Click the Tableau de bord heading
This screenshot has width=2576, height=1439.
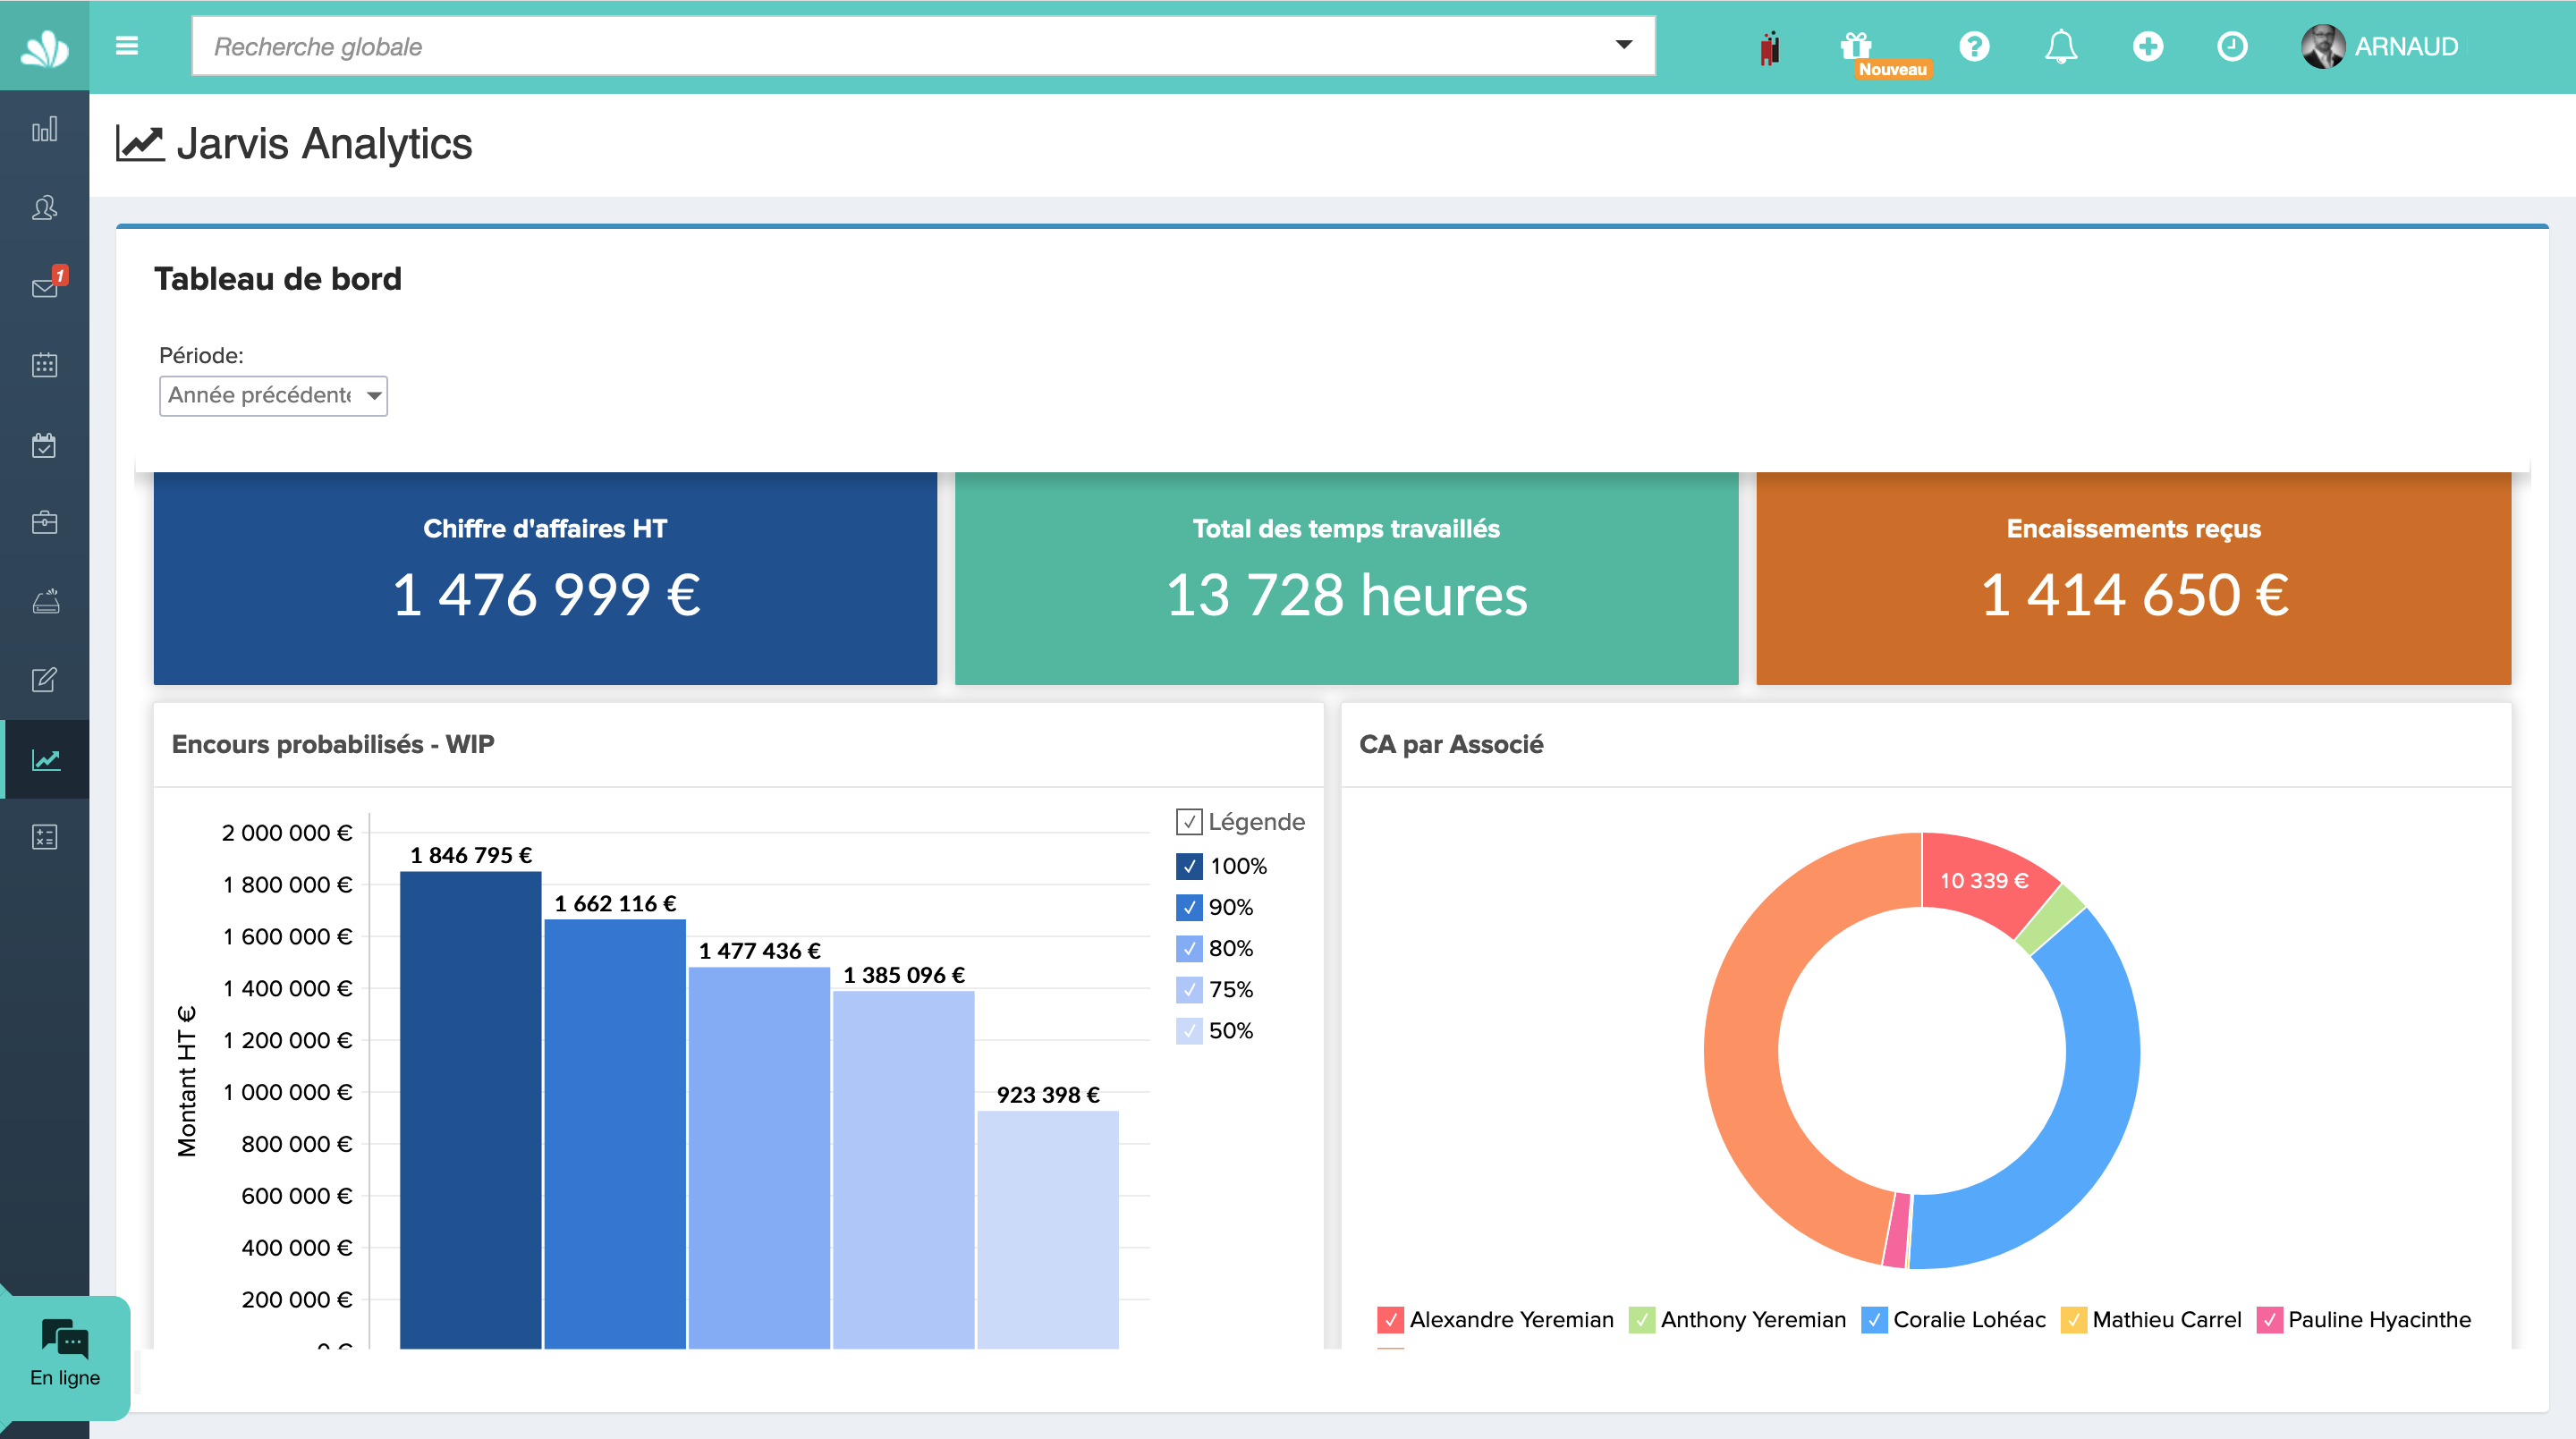(x=278, y=279)
